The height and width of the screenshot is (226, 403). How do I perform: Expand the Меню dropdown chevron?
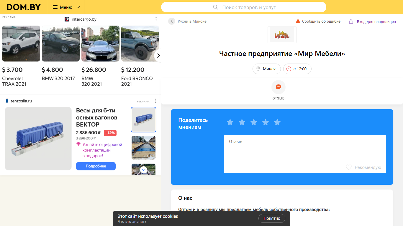click(x=78, y=7)
